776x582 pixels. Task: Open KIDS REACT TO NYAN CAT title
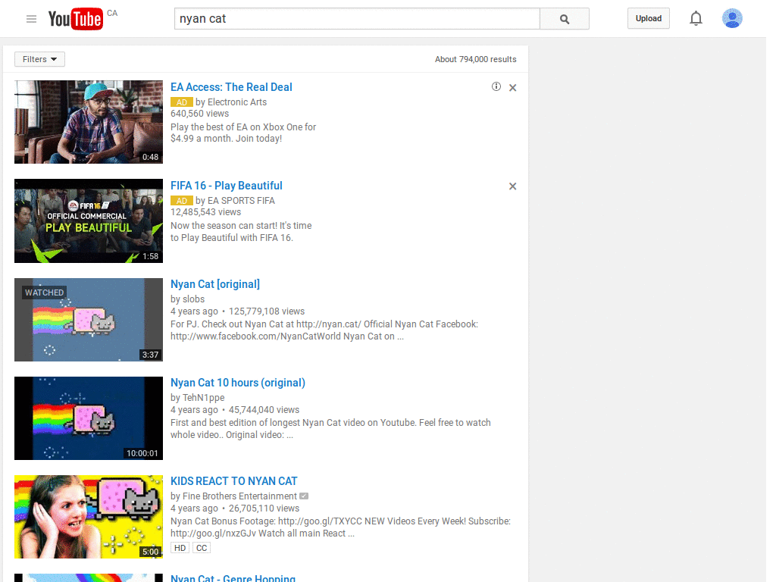point(233,481)
